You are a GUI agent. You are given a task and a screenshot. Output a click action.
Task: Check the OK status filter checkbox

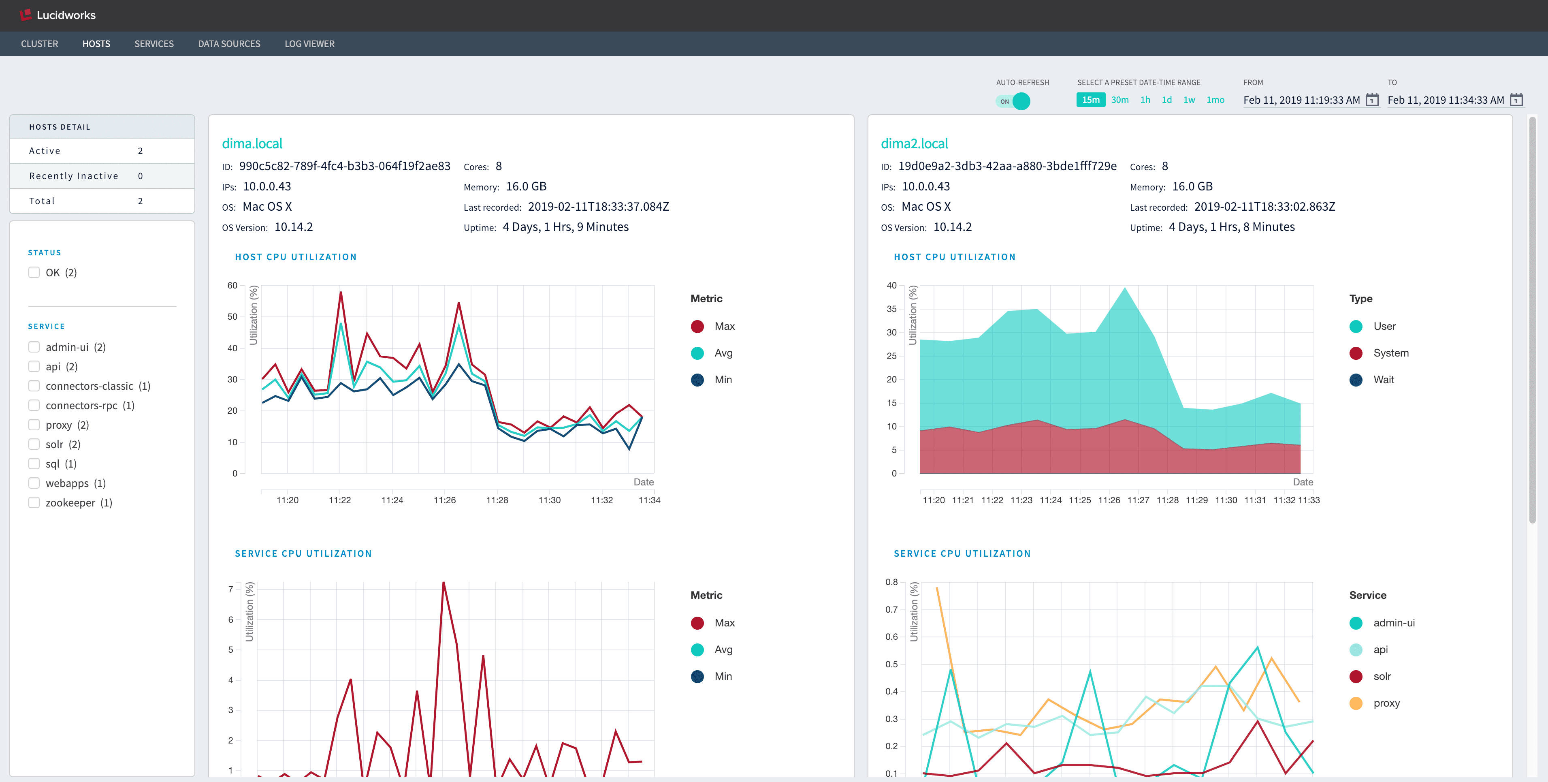[34, 272]
